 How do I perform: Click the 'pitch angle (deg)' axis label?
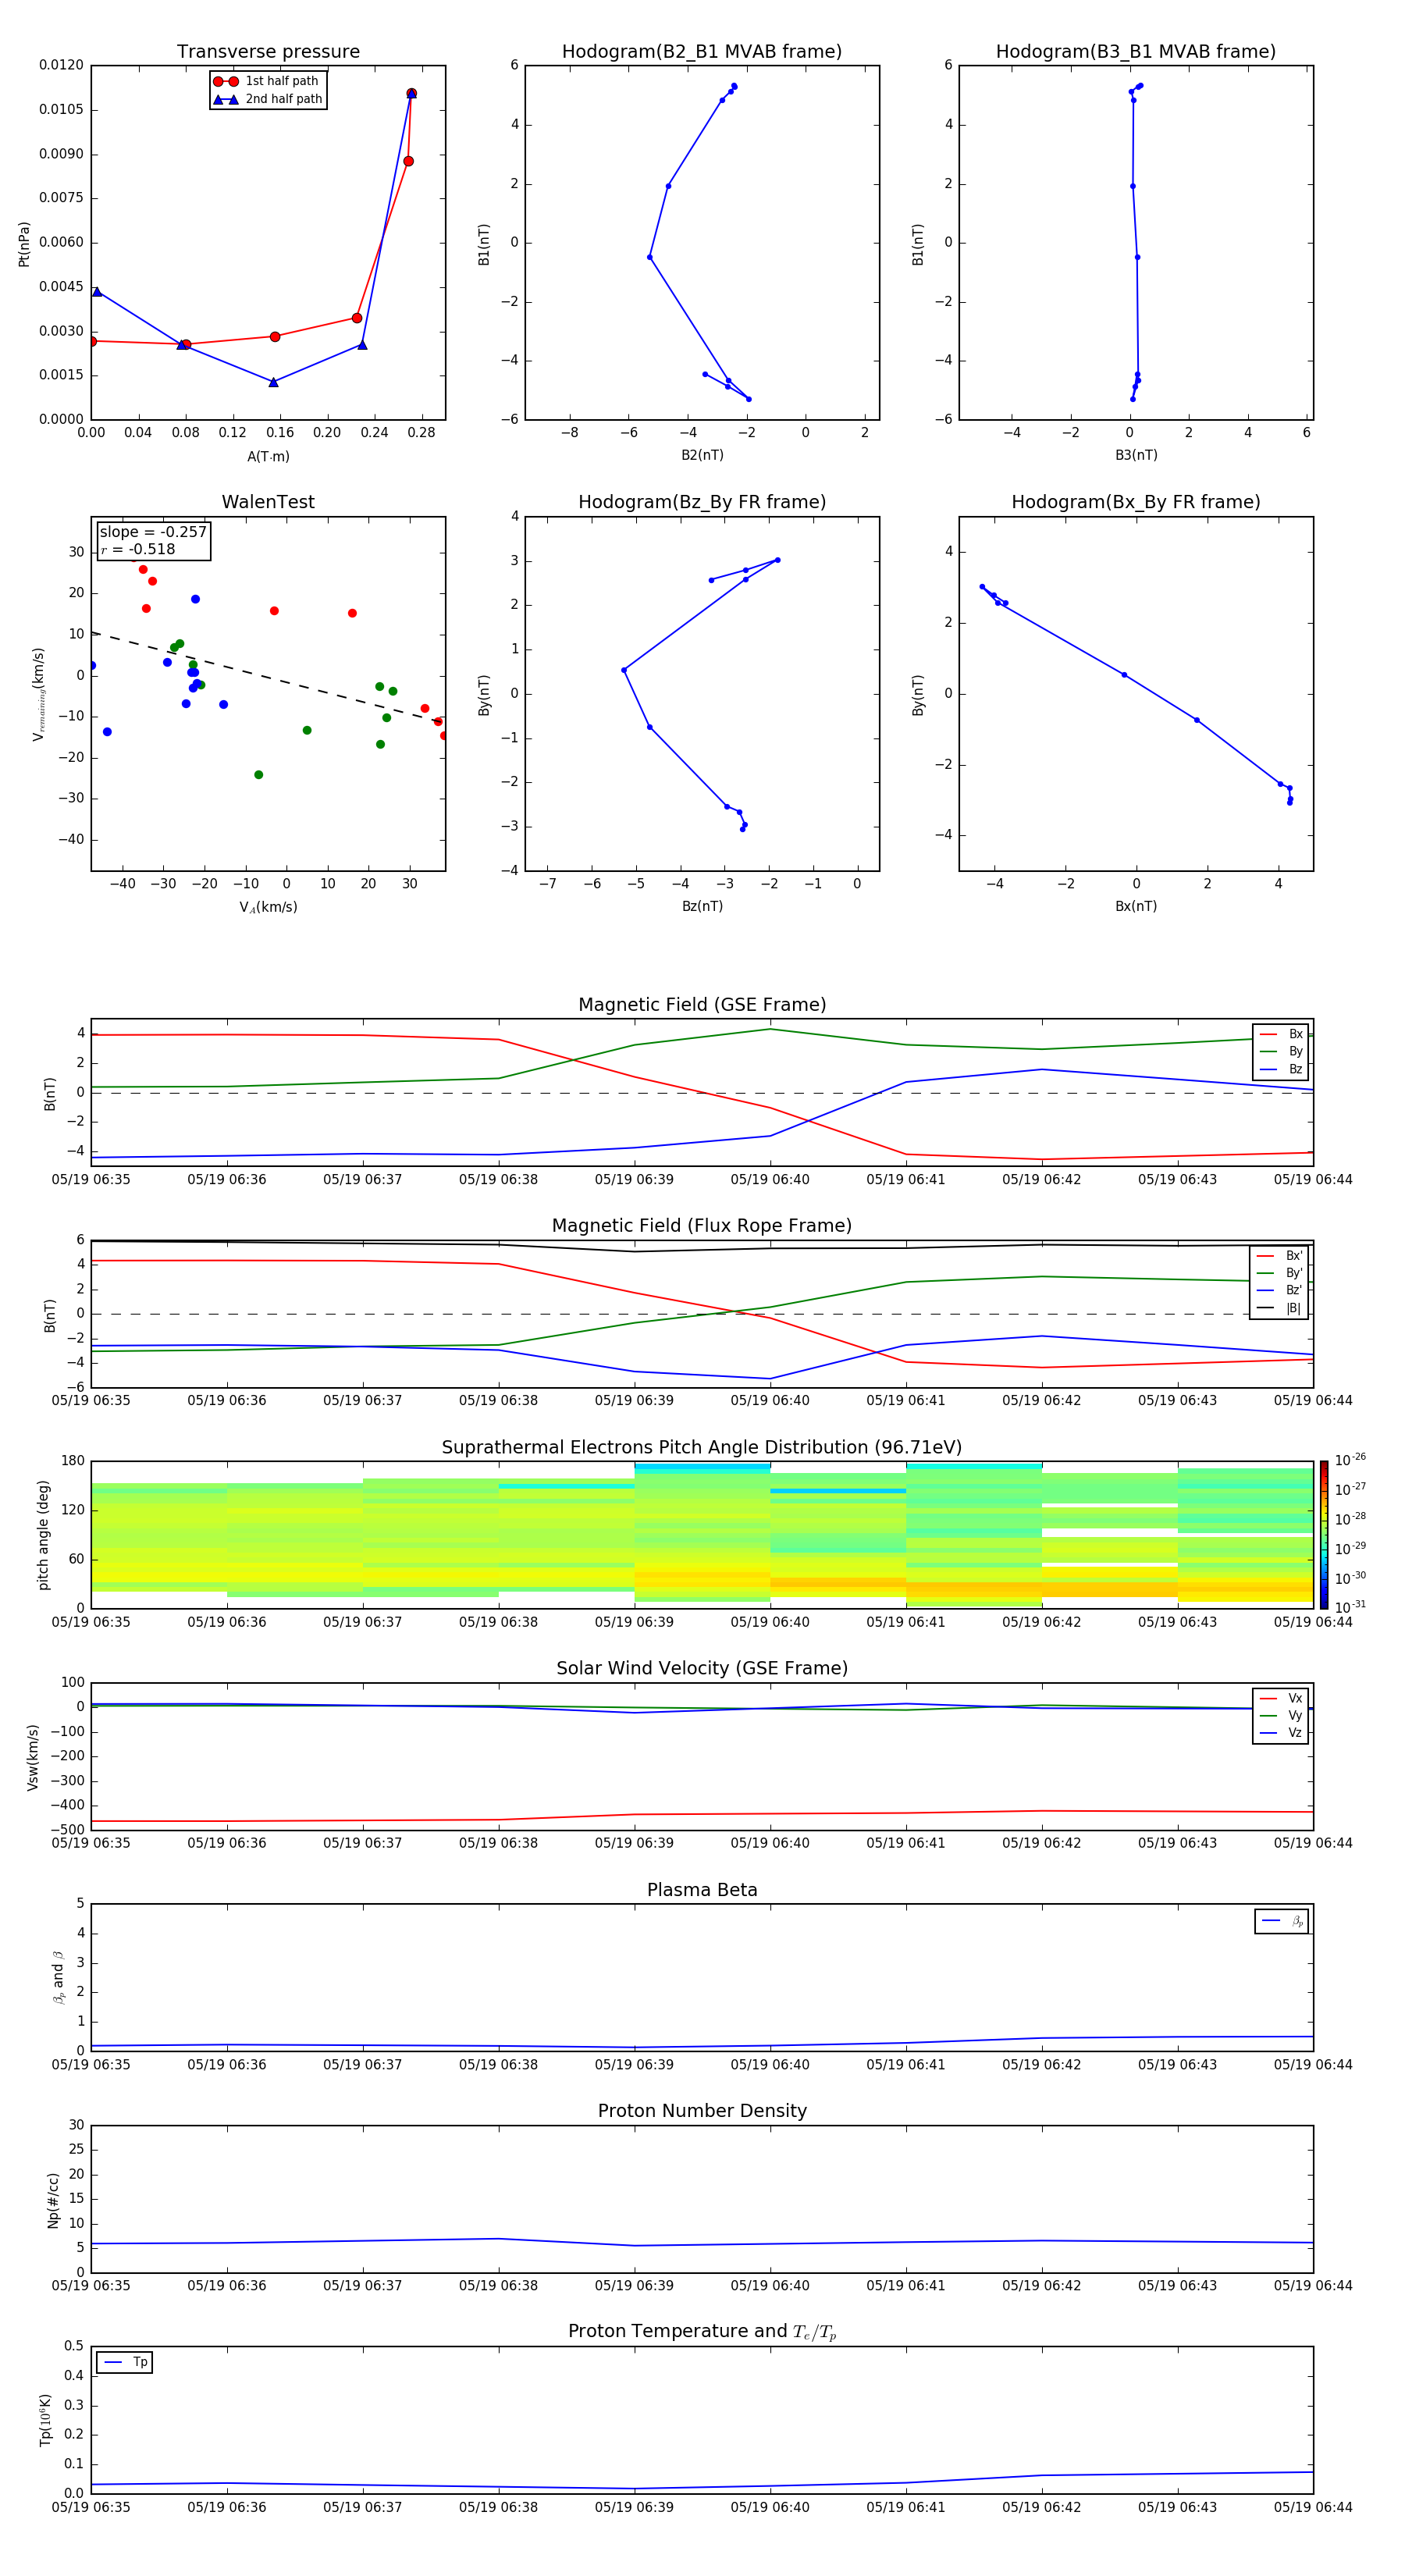tap(43, 1535)
